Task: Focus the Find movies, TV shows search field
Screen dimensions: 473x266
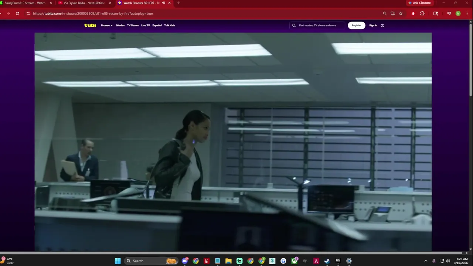Action: 318,25
